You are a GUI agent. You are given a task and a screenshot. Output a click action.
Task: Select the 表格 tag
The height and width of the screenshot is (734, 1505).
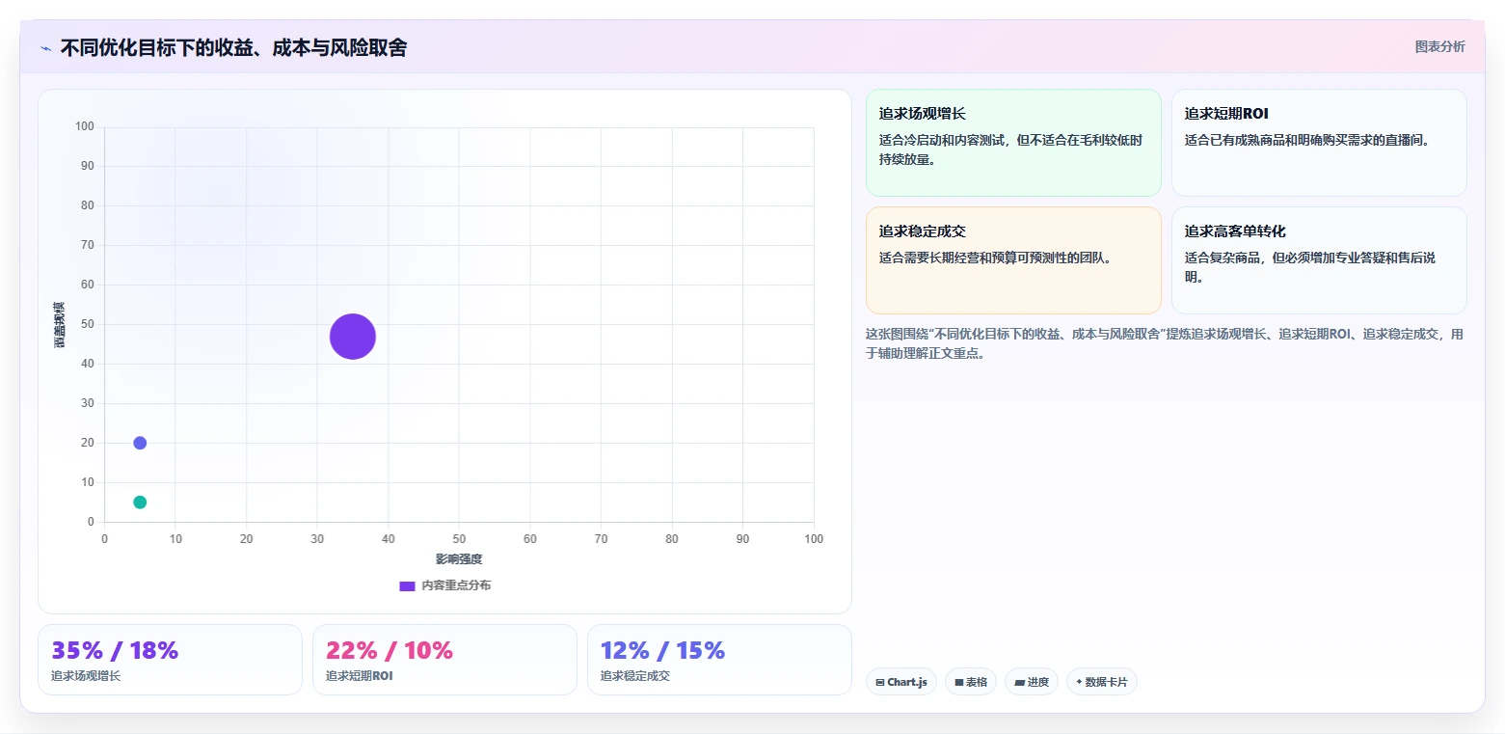click(971, 682)
